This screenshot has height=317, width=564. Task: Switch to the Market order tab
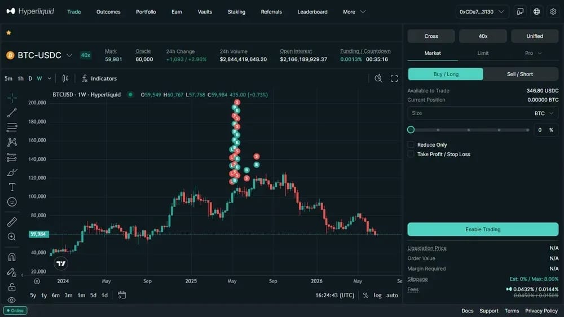433,53
